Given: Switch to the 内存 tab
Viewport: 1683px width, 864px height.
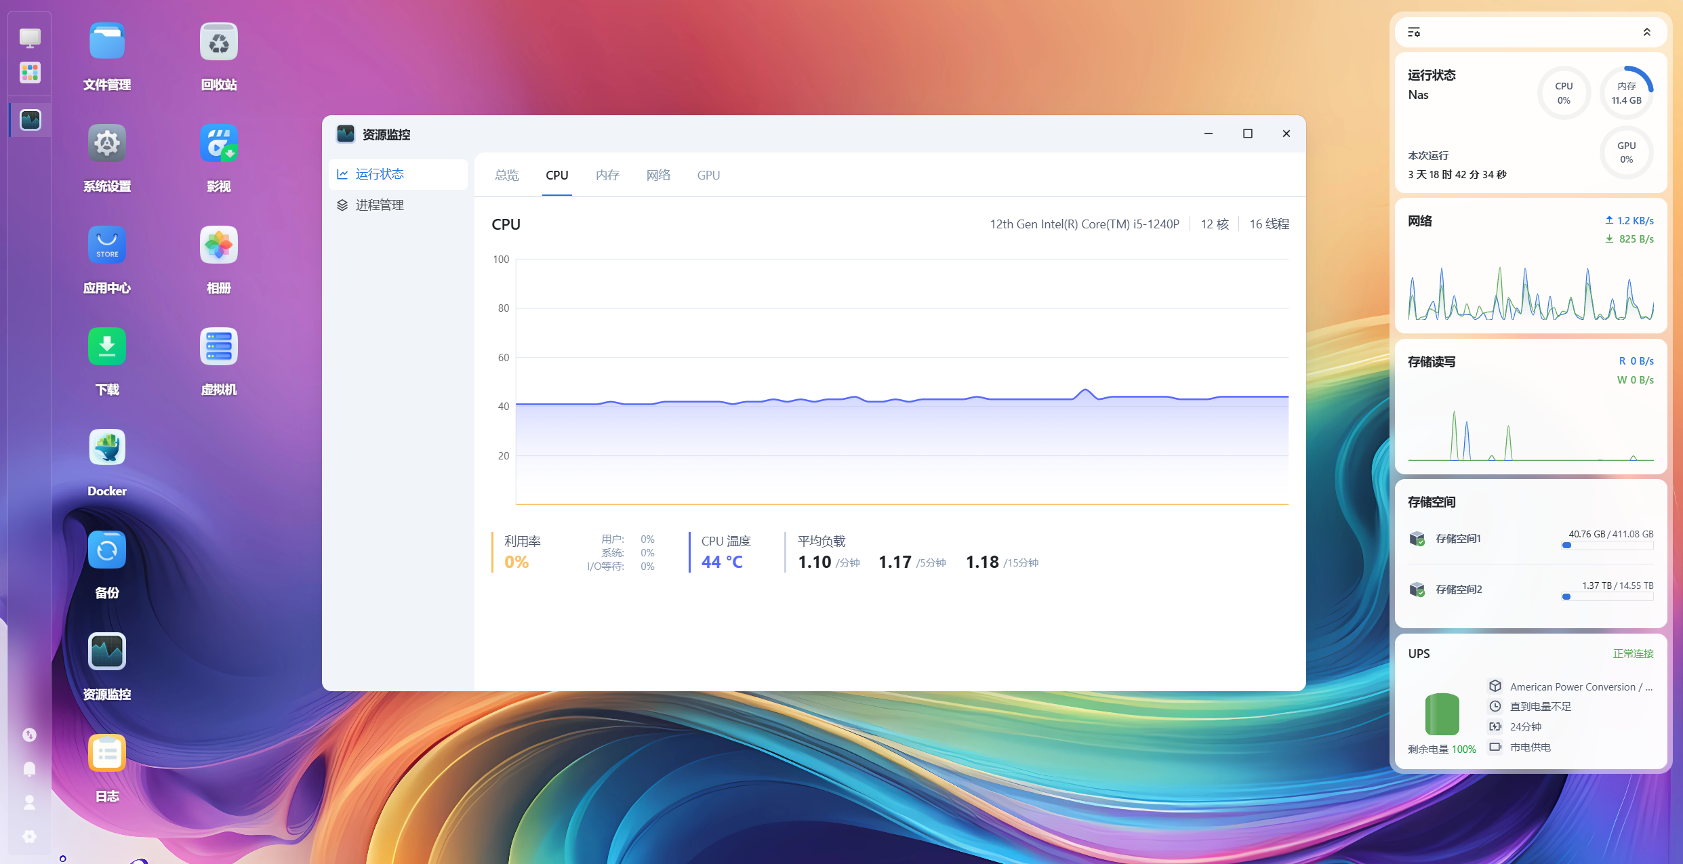Looking at the screenshot, I should tap(607, 176).
